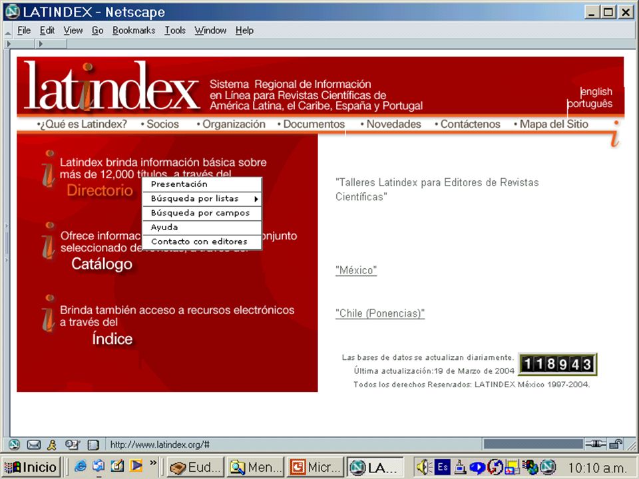This screenshot has width=639, height=479.
Task: Click the info icon beside Catálogo
Action: 49,241
